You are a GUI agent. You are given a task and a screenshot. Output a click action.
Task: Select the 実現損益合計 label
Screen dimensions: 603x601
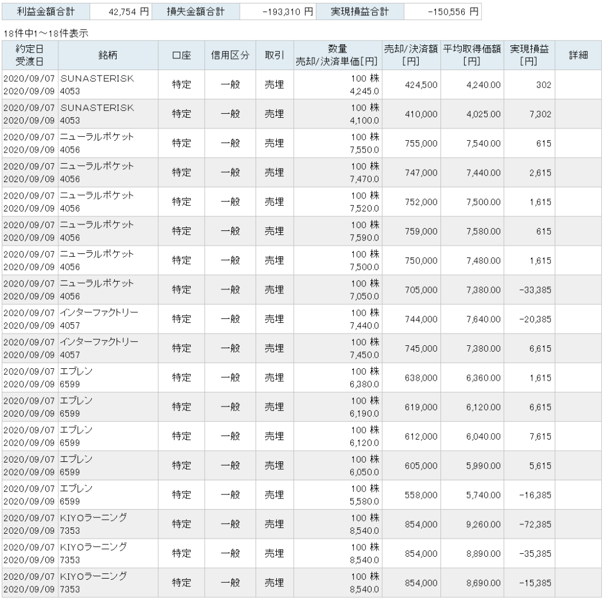coord(360,12)
